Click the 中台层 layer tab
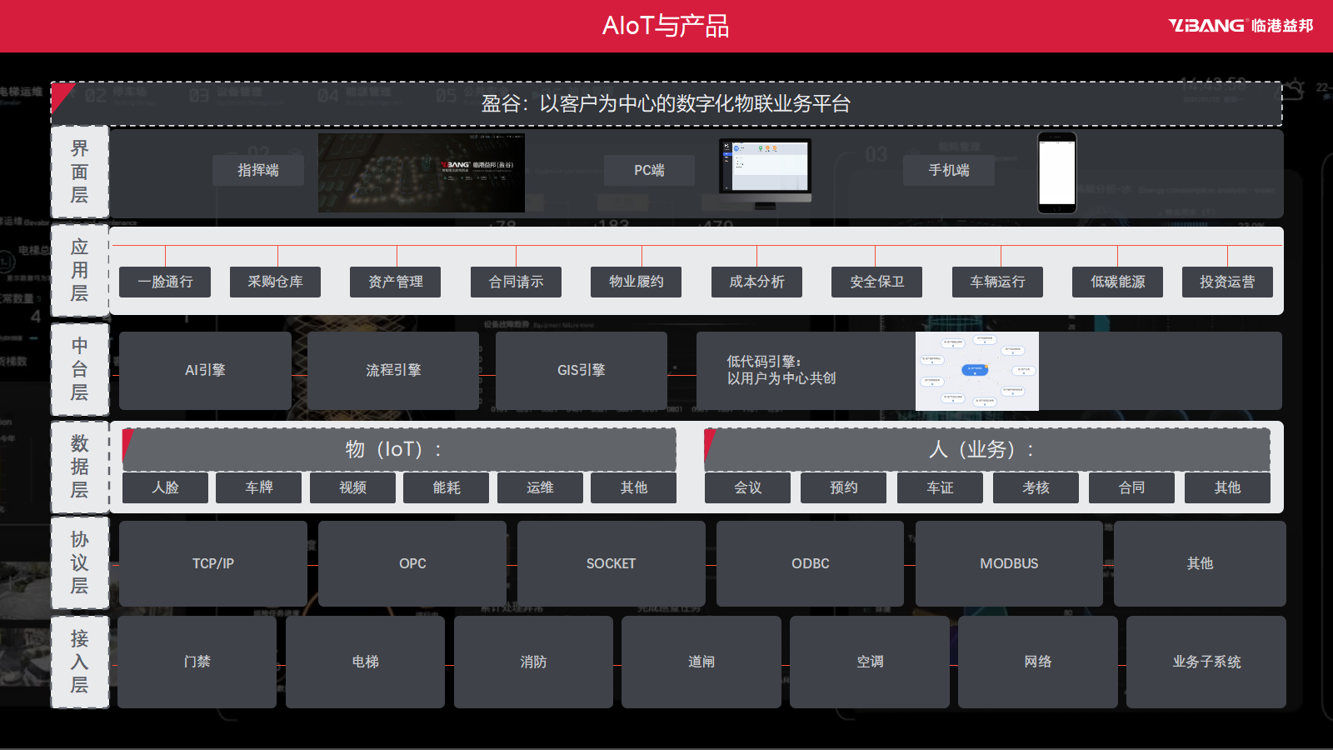The height and width of the screenshot is (750, 1333). pos(79,369)
